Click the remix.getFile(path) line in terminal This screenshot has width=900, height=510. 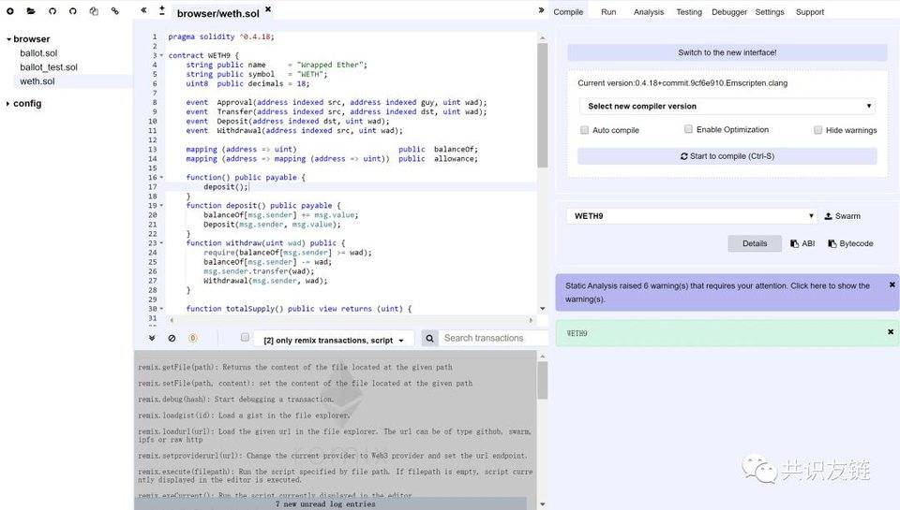tap(295, 367)
